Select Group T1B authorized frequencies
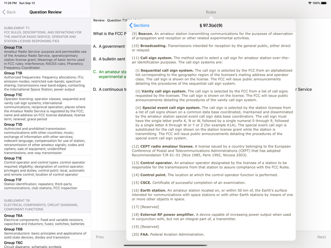Image resolution: width=331 pixels, height=248 pixels. 45,81
